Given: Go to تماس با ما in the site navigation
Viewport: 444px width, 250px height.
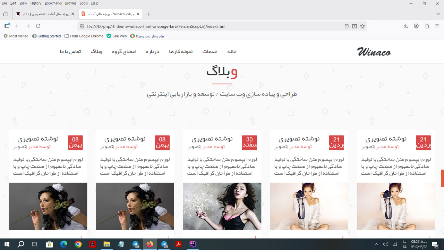Looking at the screenshot, I should [x=70, y=51].
